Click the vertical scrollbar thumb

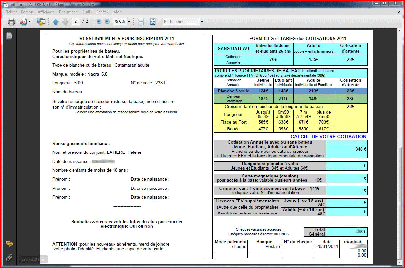point(399,203)
